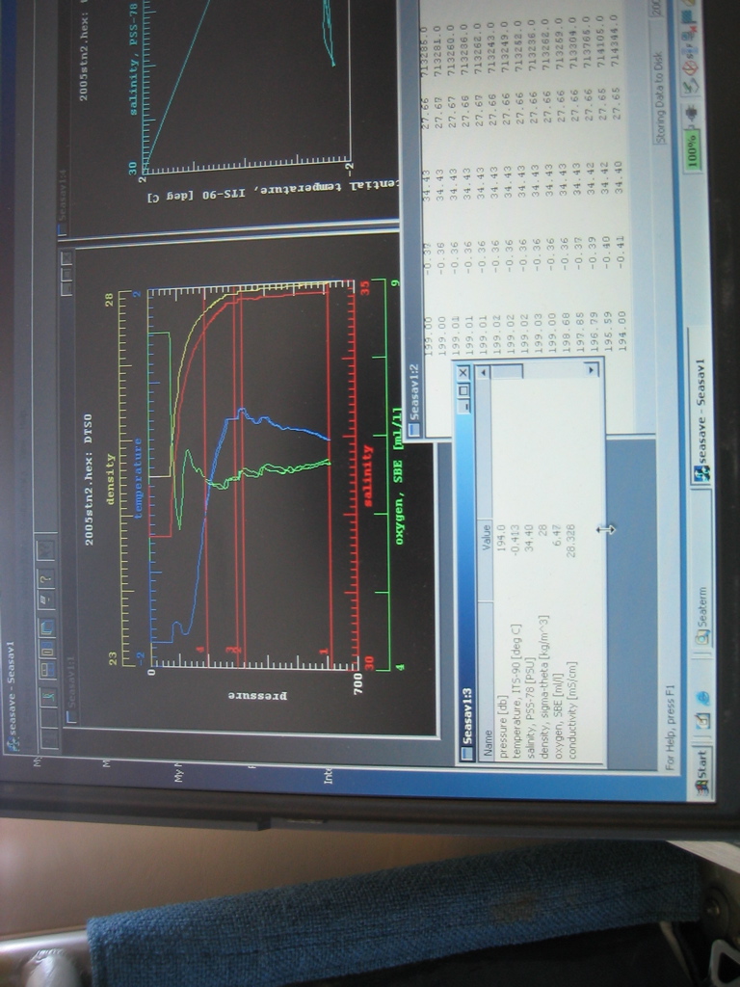
Task: Click the '2005stn2.hex: DTSO' plot title
Action: tap(89, 479)
